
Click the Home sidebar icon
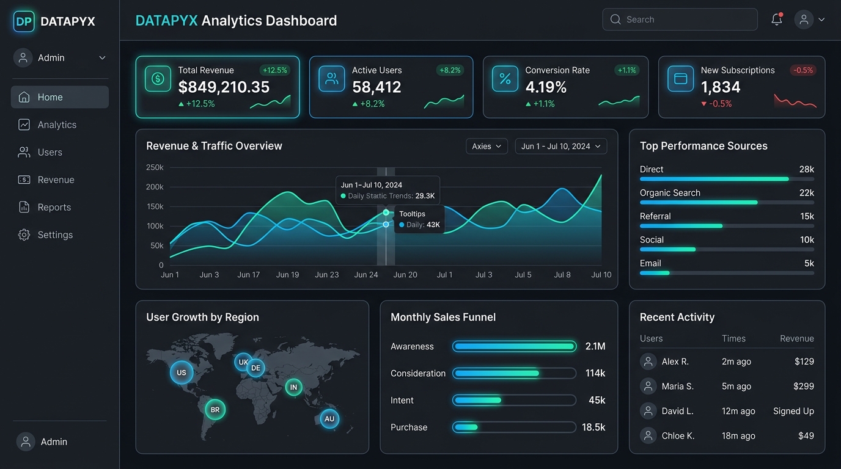point(24,97)
